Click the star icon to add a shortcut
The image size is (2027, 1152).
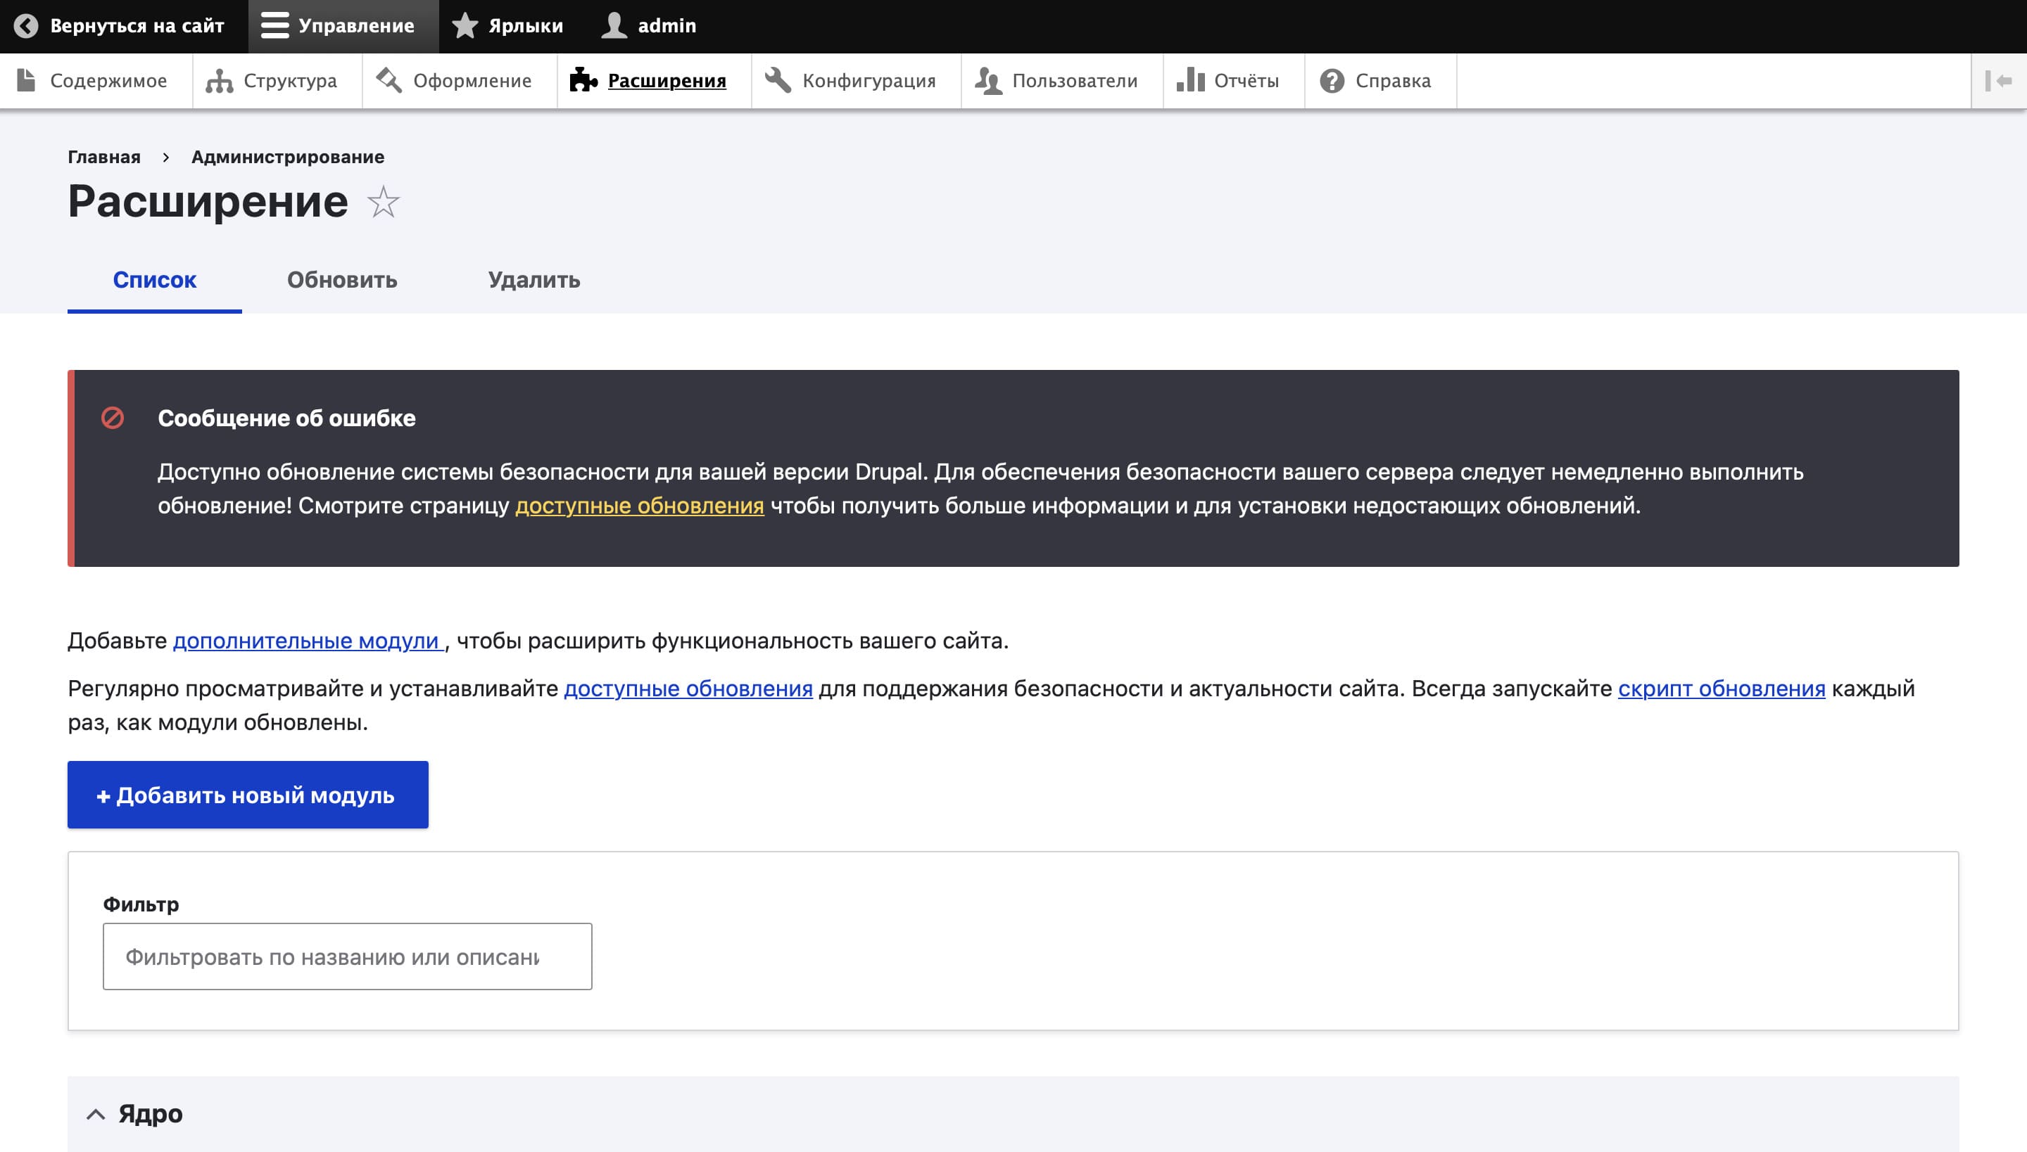(383, 202)
